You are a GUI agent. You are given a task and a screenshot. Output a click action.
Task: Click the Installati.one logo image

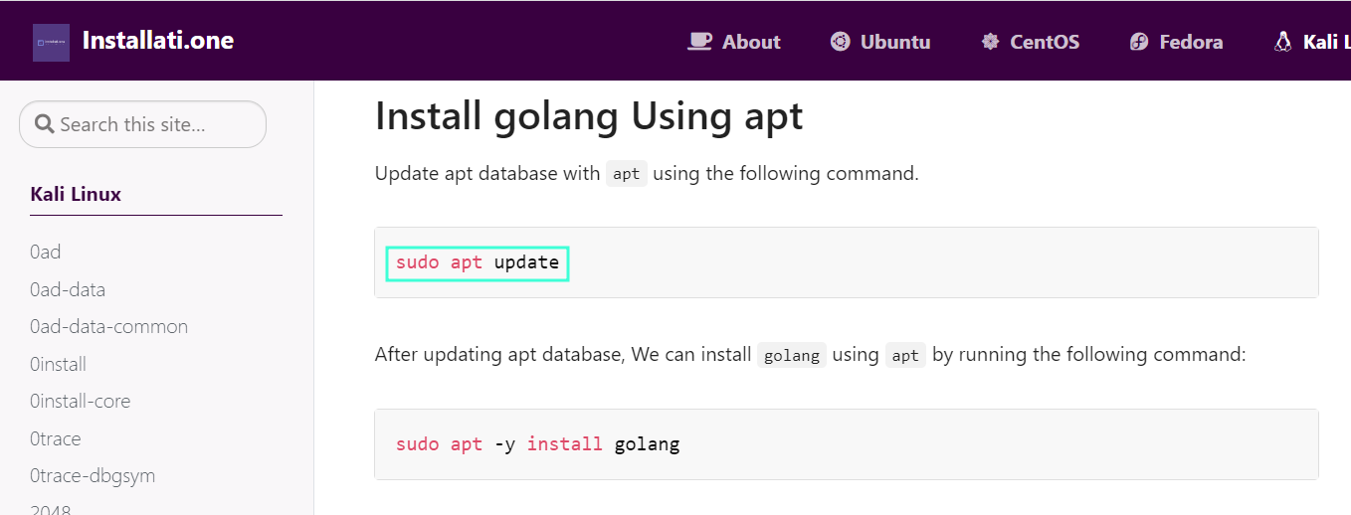tap(51, 43)
